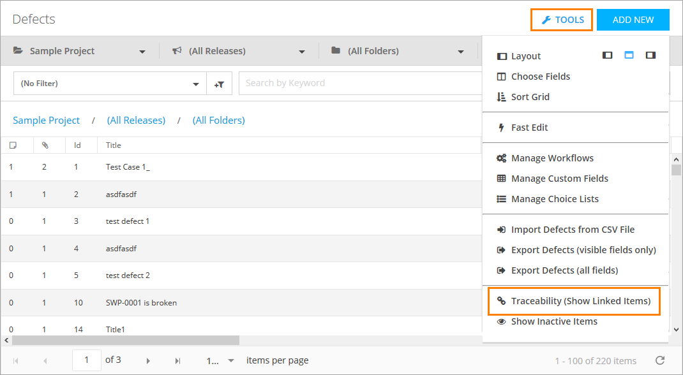This screenshot has height=375, width=683.
Task: Select row test defect 2
Action: [x=241, y=276]
